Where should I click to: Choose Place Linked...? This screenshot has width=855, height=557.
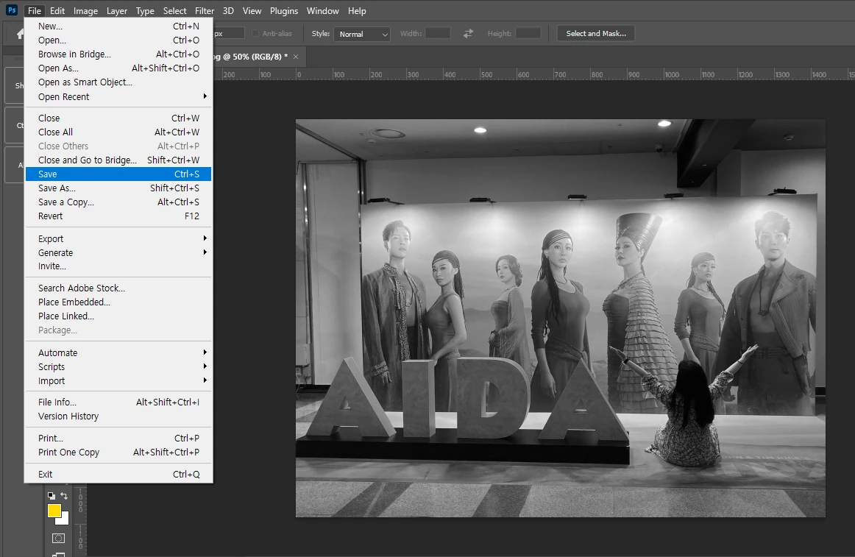pyautogui.click(x=118, y=316)
